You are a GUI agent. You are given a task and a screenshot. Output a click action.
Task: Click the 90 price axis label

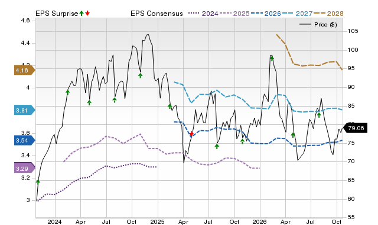351,87
